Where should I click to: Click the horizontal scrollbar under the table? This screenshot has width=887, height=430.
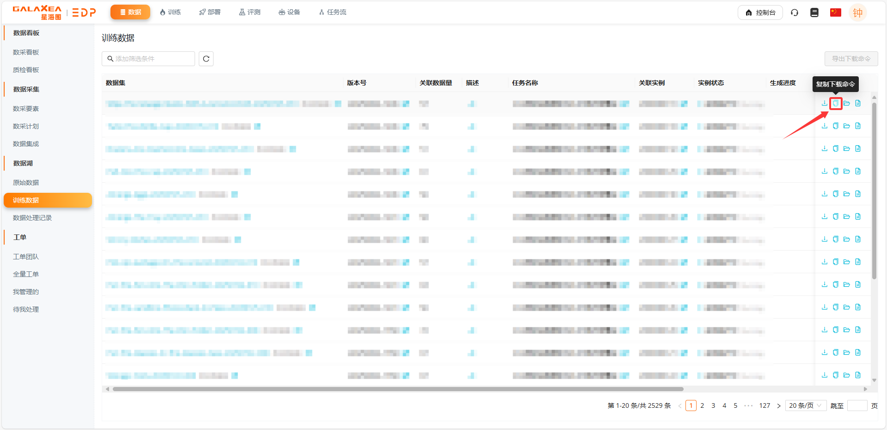[x=398, y=389]
